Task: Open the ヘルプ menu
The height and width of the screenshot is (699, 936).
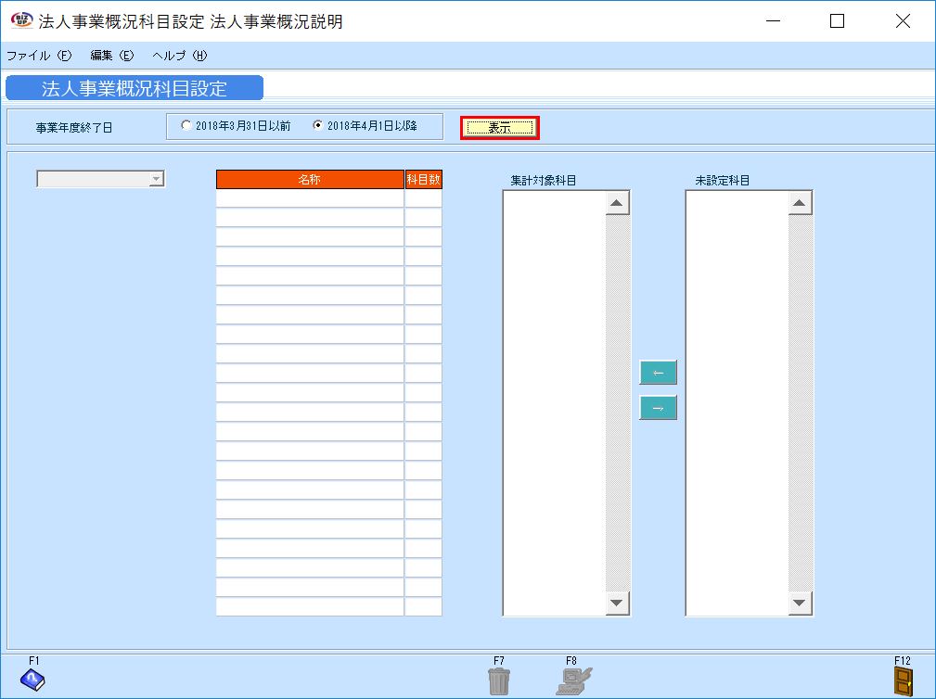Action: [179, 56]
